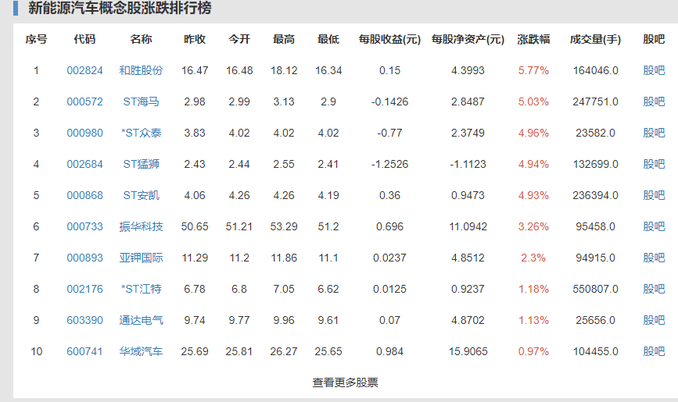Open 股吧 link in *ST江特 row
678x402 pixels.
[x=654, y=289]
